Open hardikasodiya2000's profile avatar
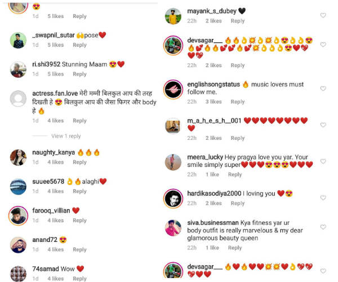The image size is (338, 282). [x=173, y=199]
